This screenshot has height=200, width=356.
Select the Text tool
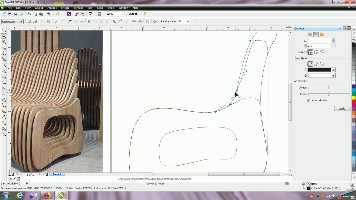pos(3,88)
